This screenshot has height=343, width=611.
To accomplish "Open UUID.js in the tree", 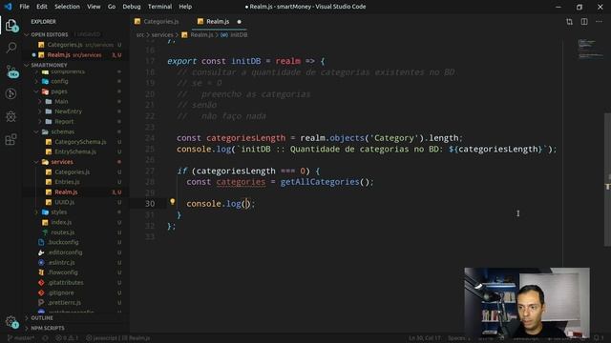I will [x=64, y=202].
